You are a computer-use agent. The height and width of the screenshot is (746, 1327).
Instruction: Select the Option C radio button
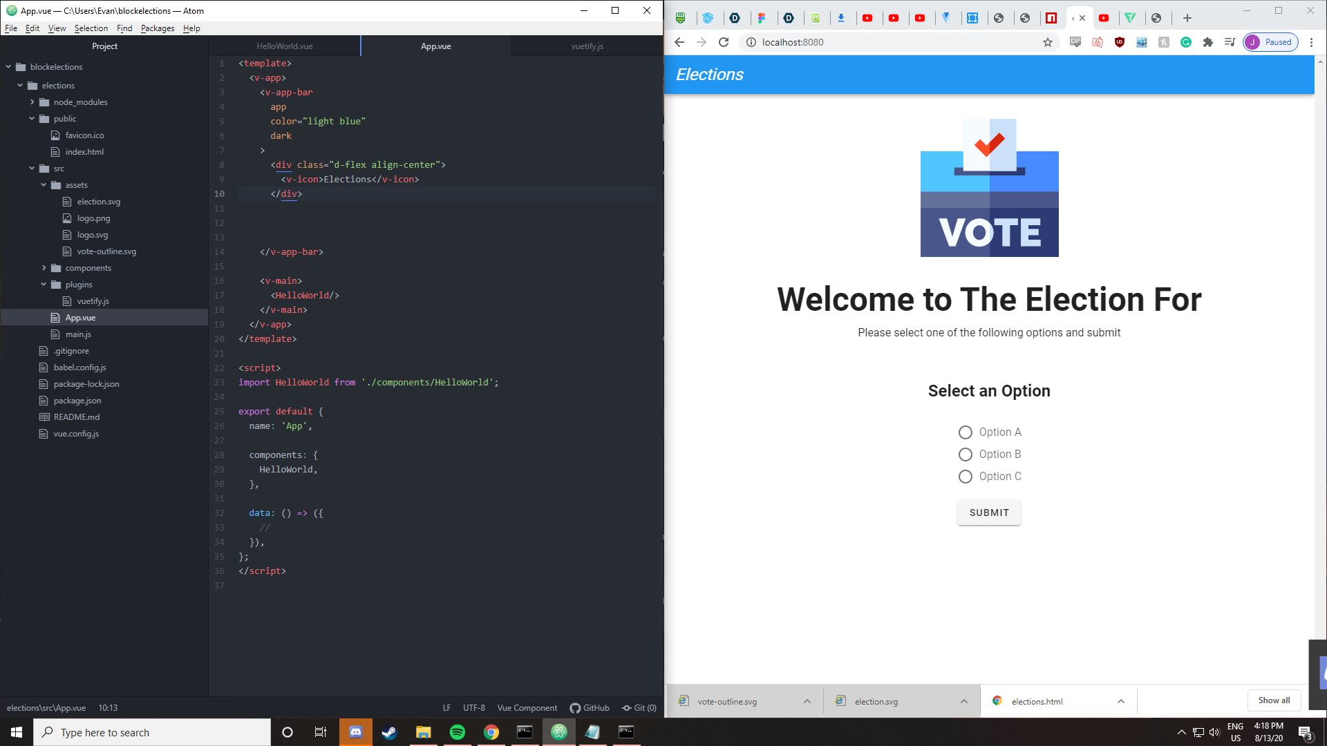[x=966, y=477]
